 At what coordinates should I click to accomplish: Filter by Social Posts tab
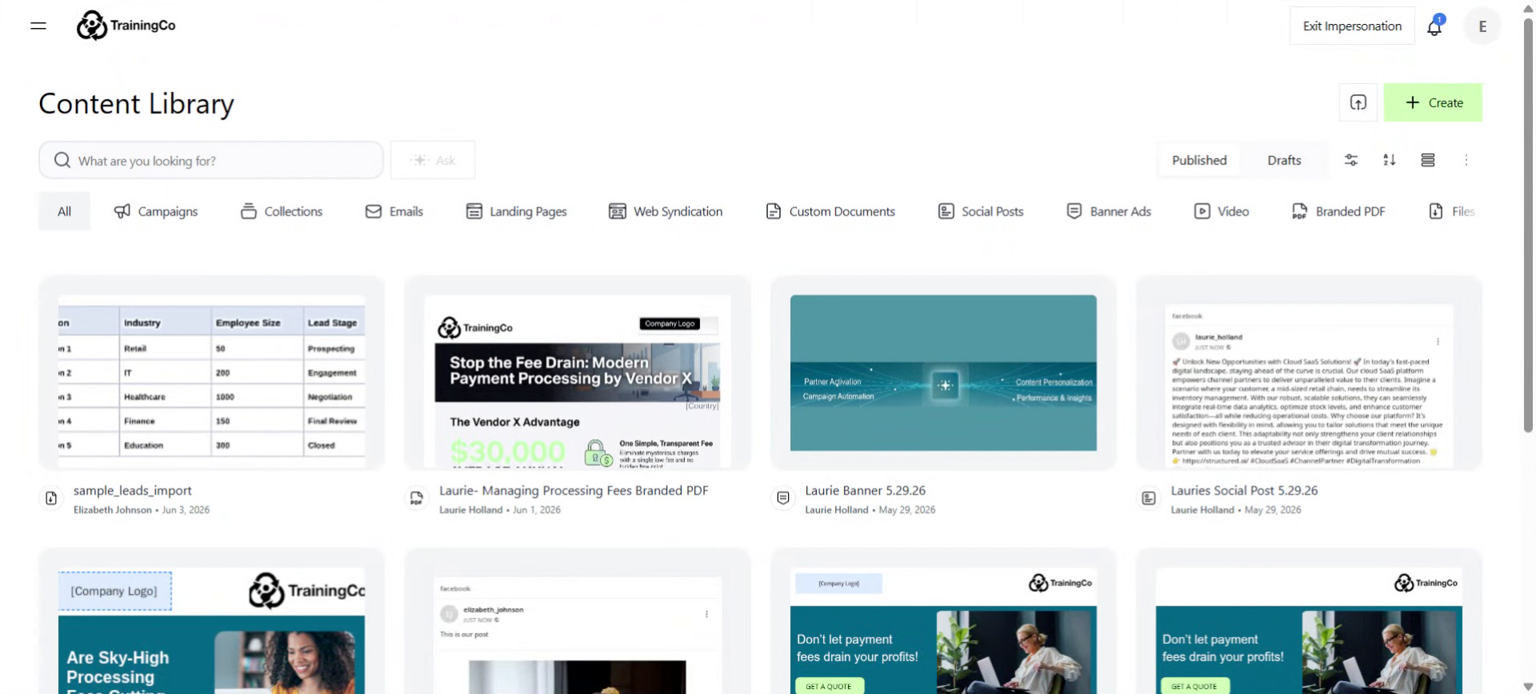pyautogui.click(x=981, y=211)
